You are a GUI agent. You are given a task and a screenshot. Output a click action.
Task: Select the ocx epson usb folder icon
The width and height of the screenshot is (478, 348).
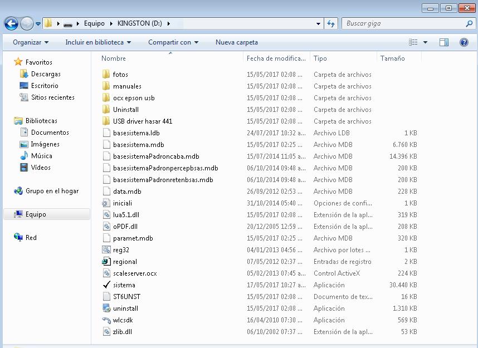click(106, 98)
